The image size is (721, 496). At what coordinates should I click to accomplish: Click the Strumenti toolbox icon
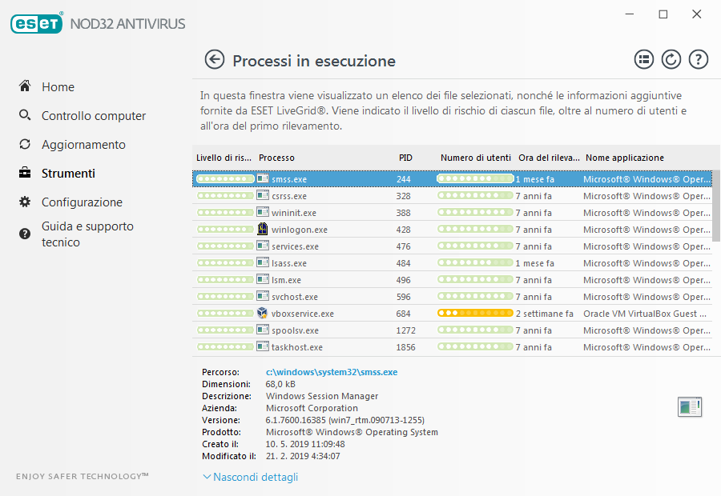[x=25, y=173]
